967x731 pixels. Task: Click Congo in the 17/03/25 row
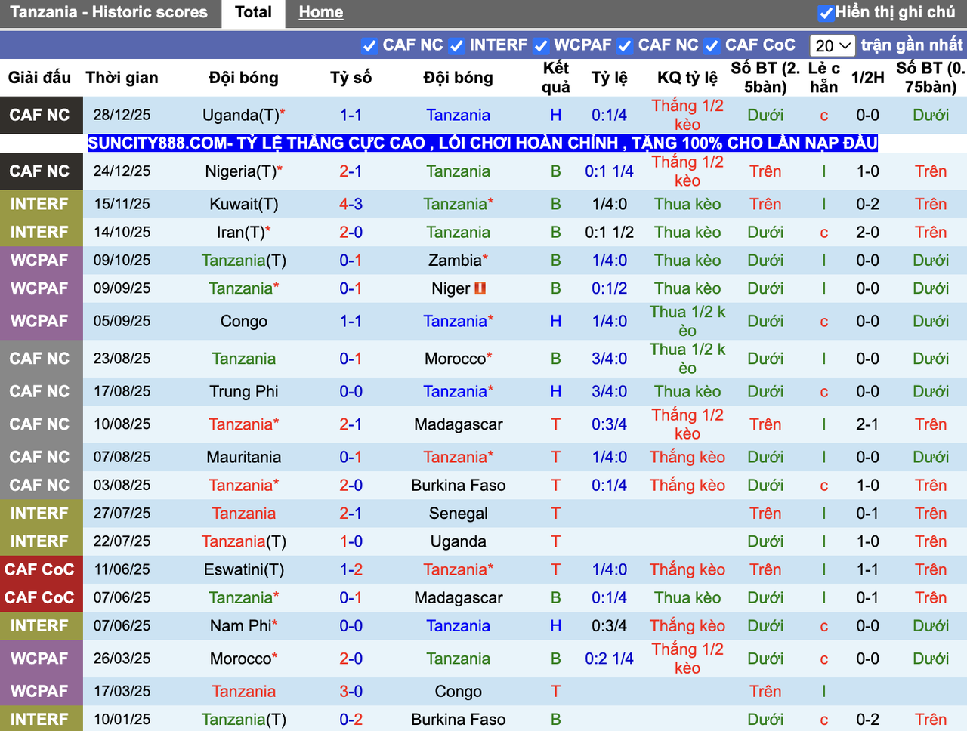click(x=459, y=692)
